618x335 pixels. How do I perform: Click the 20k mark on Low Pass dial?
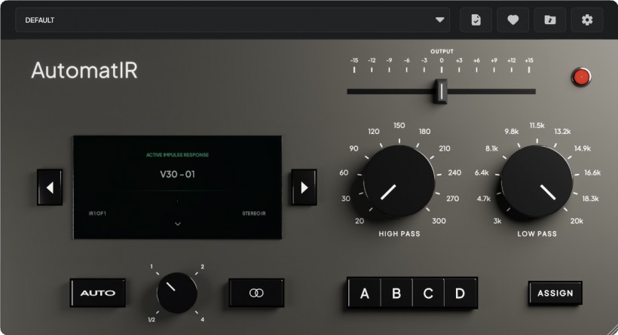[577, 221]
